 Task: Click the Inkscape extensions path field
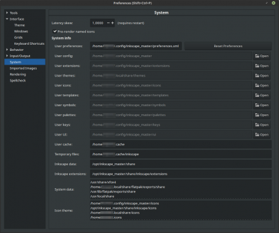click(181, 174)
